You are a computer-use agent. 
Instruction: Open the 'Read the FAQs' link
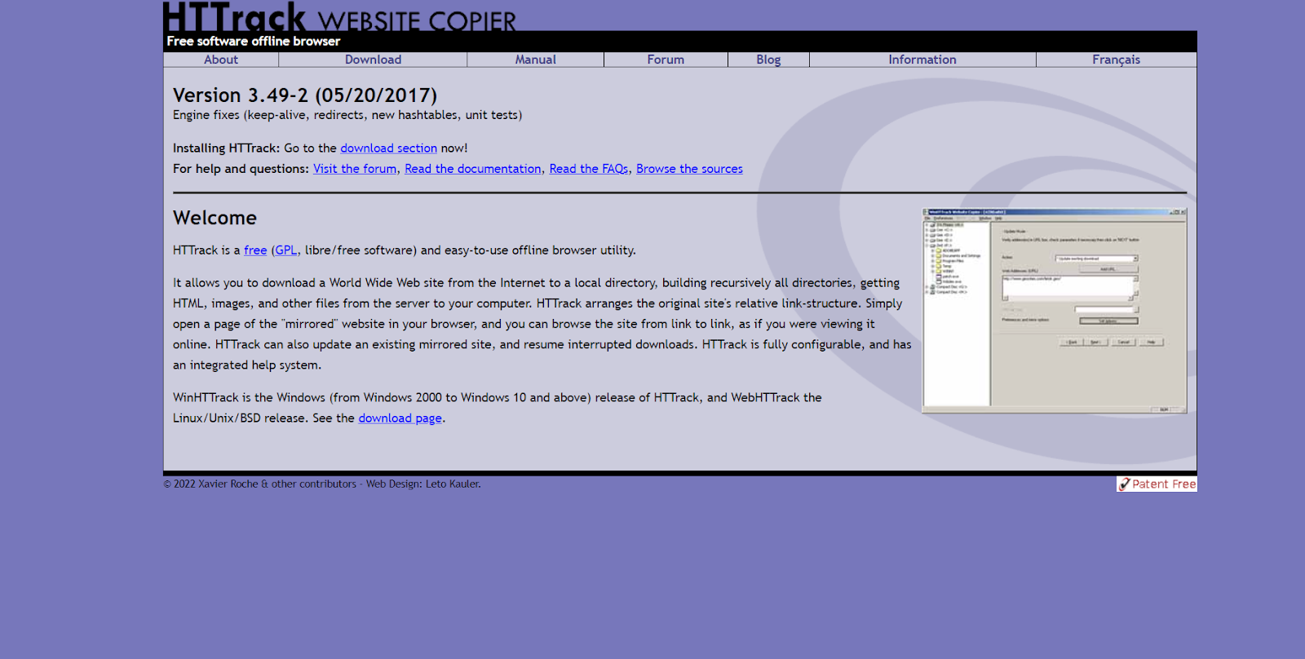click(589, 169)
